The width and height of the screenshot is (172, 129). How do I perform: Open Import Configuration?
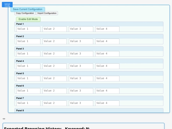[x=47, y=13]
